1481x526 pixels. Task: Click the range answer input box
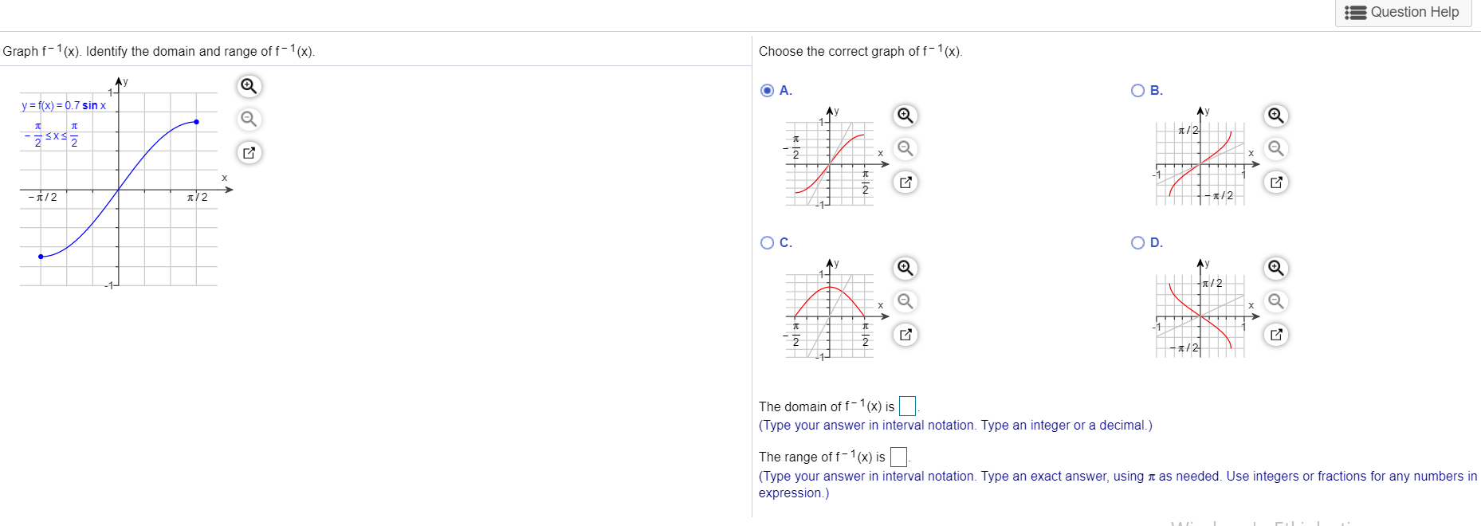(898, 456)
